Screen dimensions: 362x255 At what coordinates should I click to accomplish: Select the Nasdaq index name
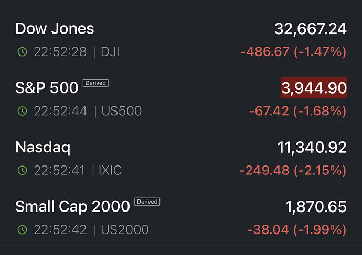click(x=43, y=147)
